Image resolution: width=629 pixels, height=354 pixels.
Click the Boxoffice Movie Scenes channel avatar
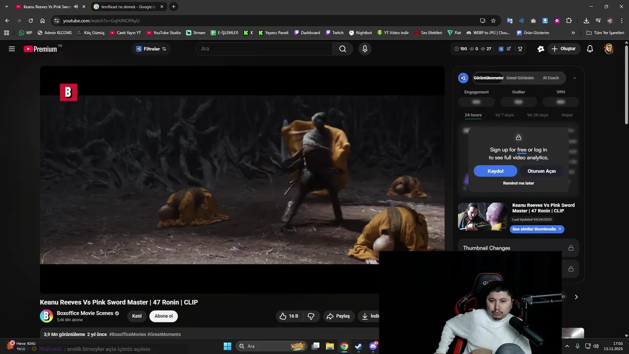pos(46,316)
